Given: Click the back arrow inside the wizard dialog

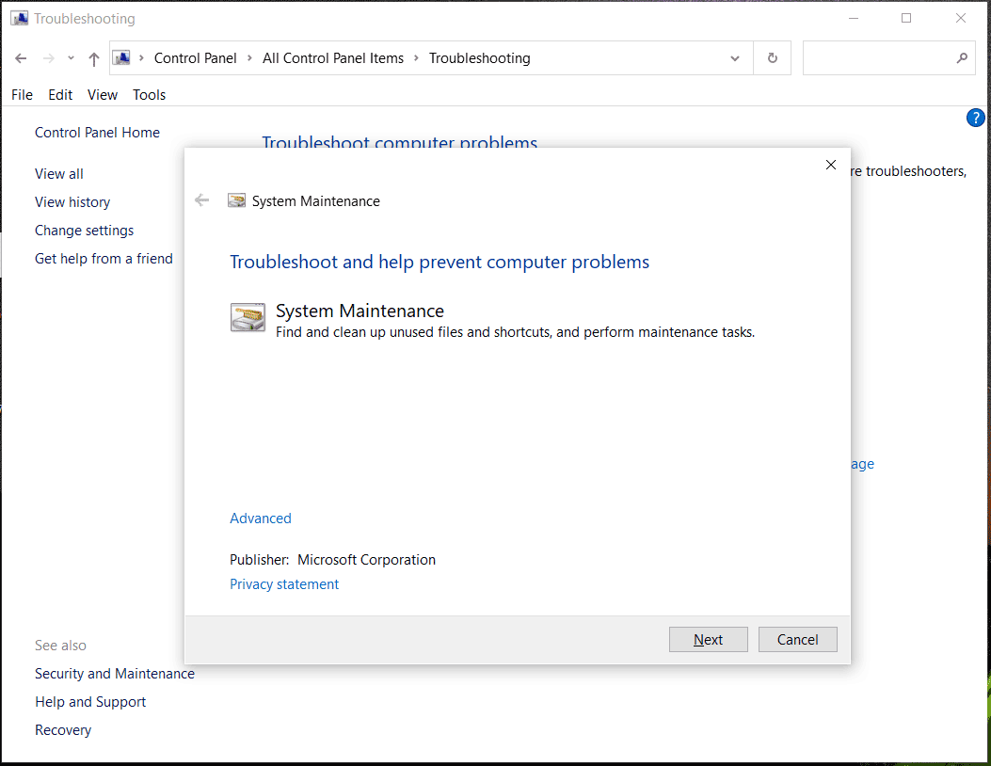Looking at the screenshot, I should [x=201, y=199].
